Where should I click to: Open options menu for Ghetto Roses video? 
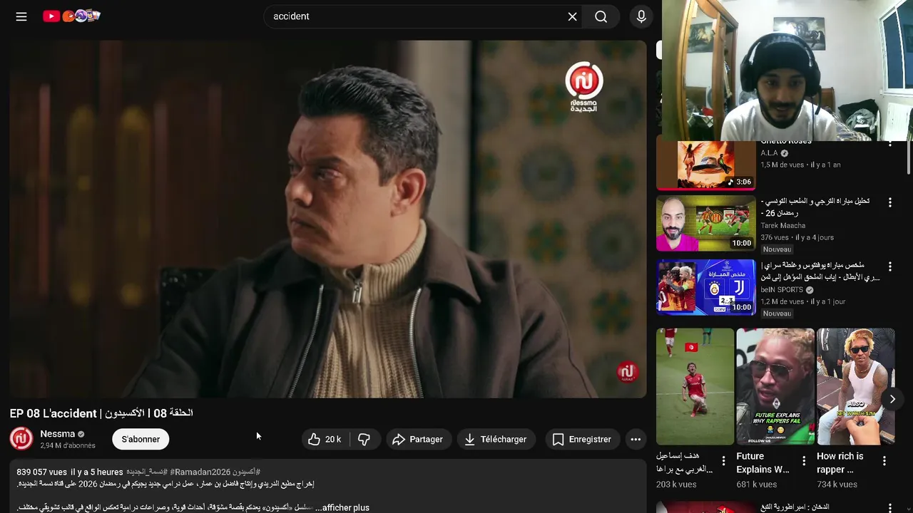pos(889,144)
